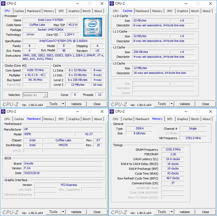The image size is (217, 216).
Task: Click the Max TDP 45.0 W value
Action: pyautogui.click(x=73, y=25)
